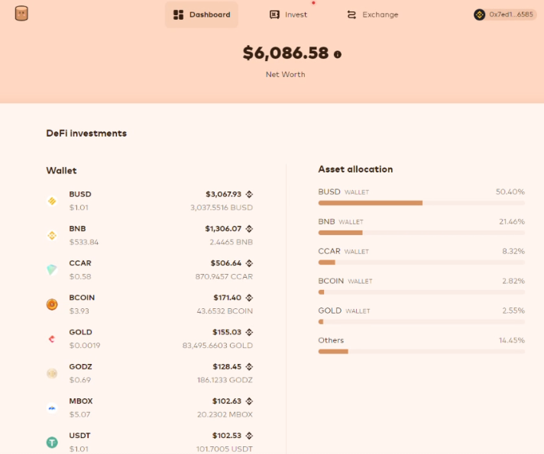Click the Others allocation bar
The height and width of the screenshot is (454, 544).
tap(422, 352)
